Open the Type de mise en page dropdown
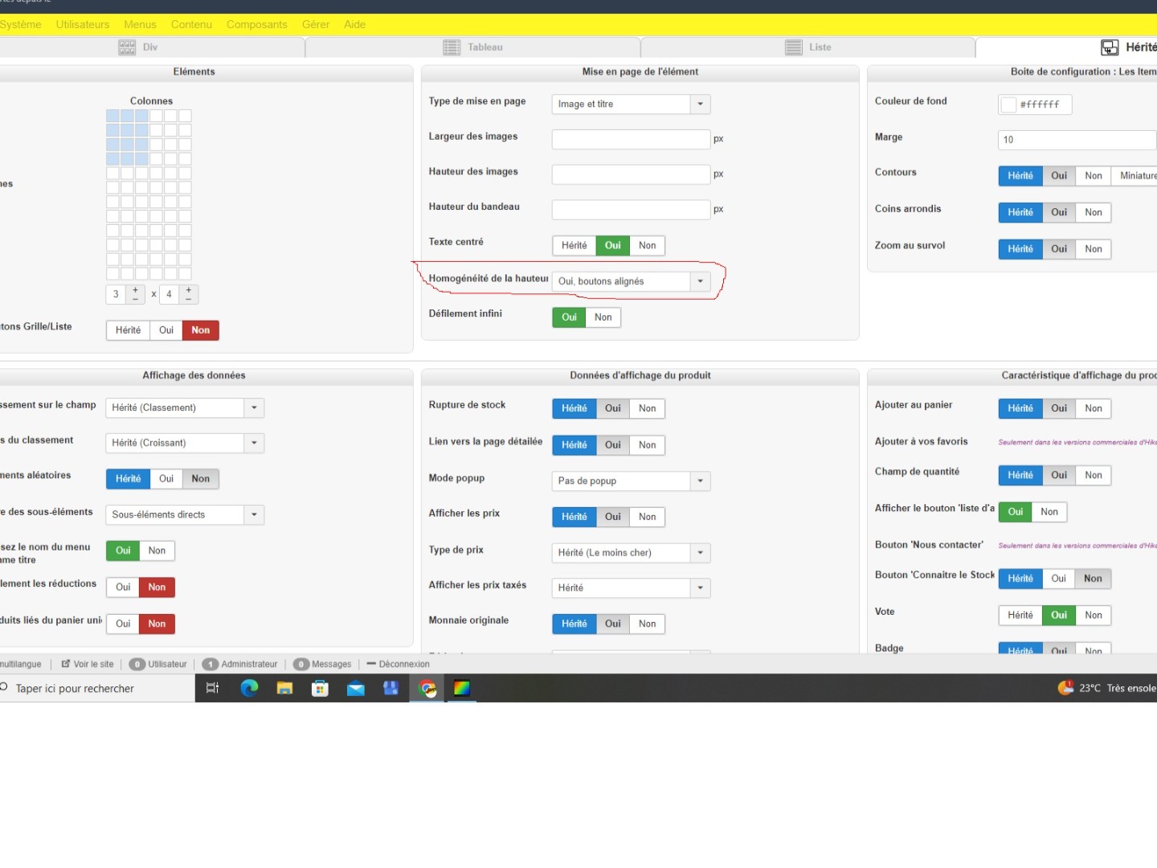The image size is (1157, 868). pyautogui.click(x=632, y=104)
